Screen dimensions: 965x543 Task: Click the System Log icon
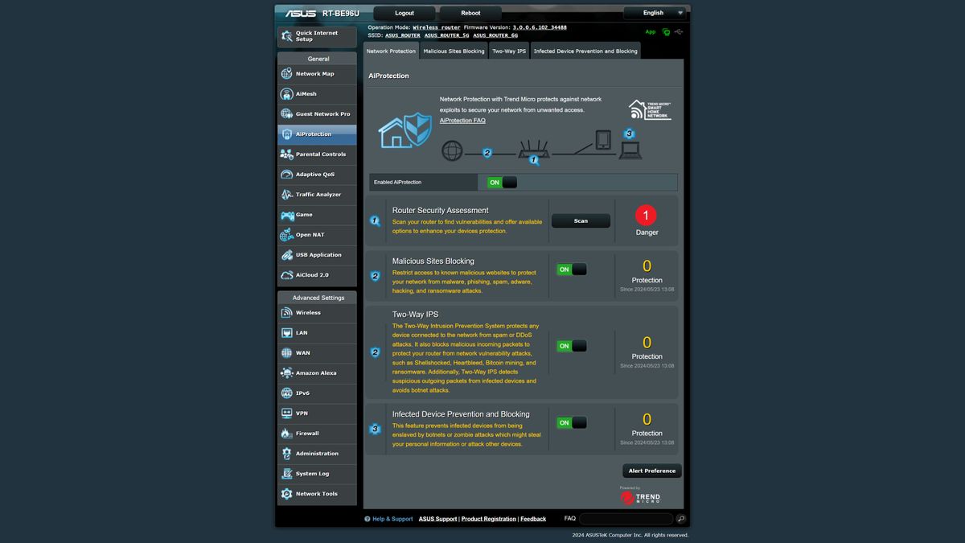coord(287,474)
